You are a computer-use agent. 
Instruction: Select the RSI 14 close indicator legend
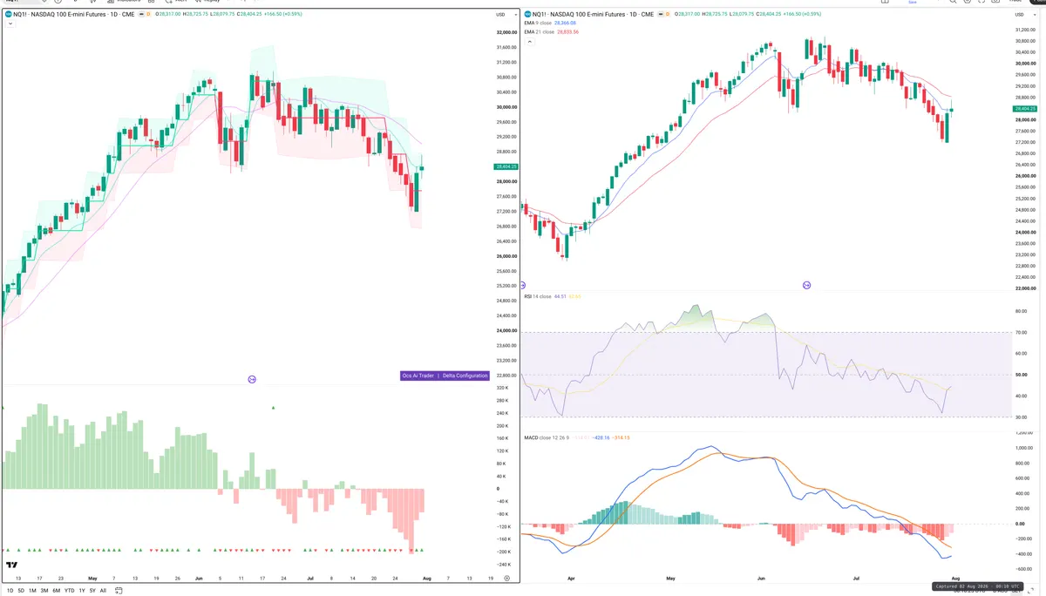pos(537,296)
